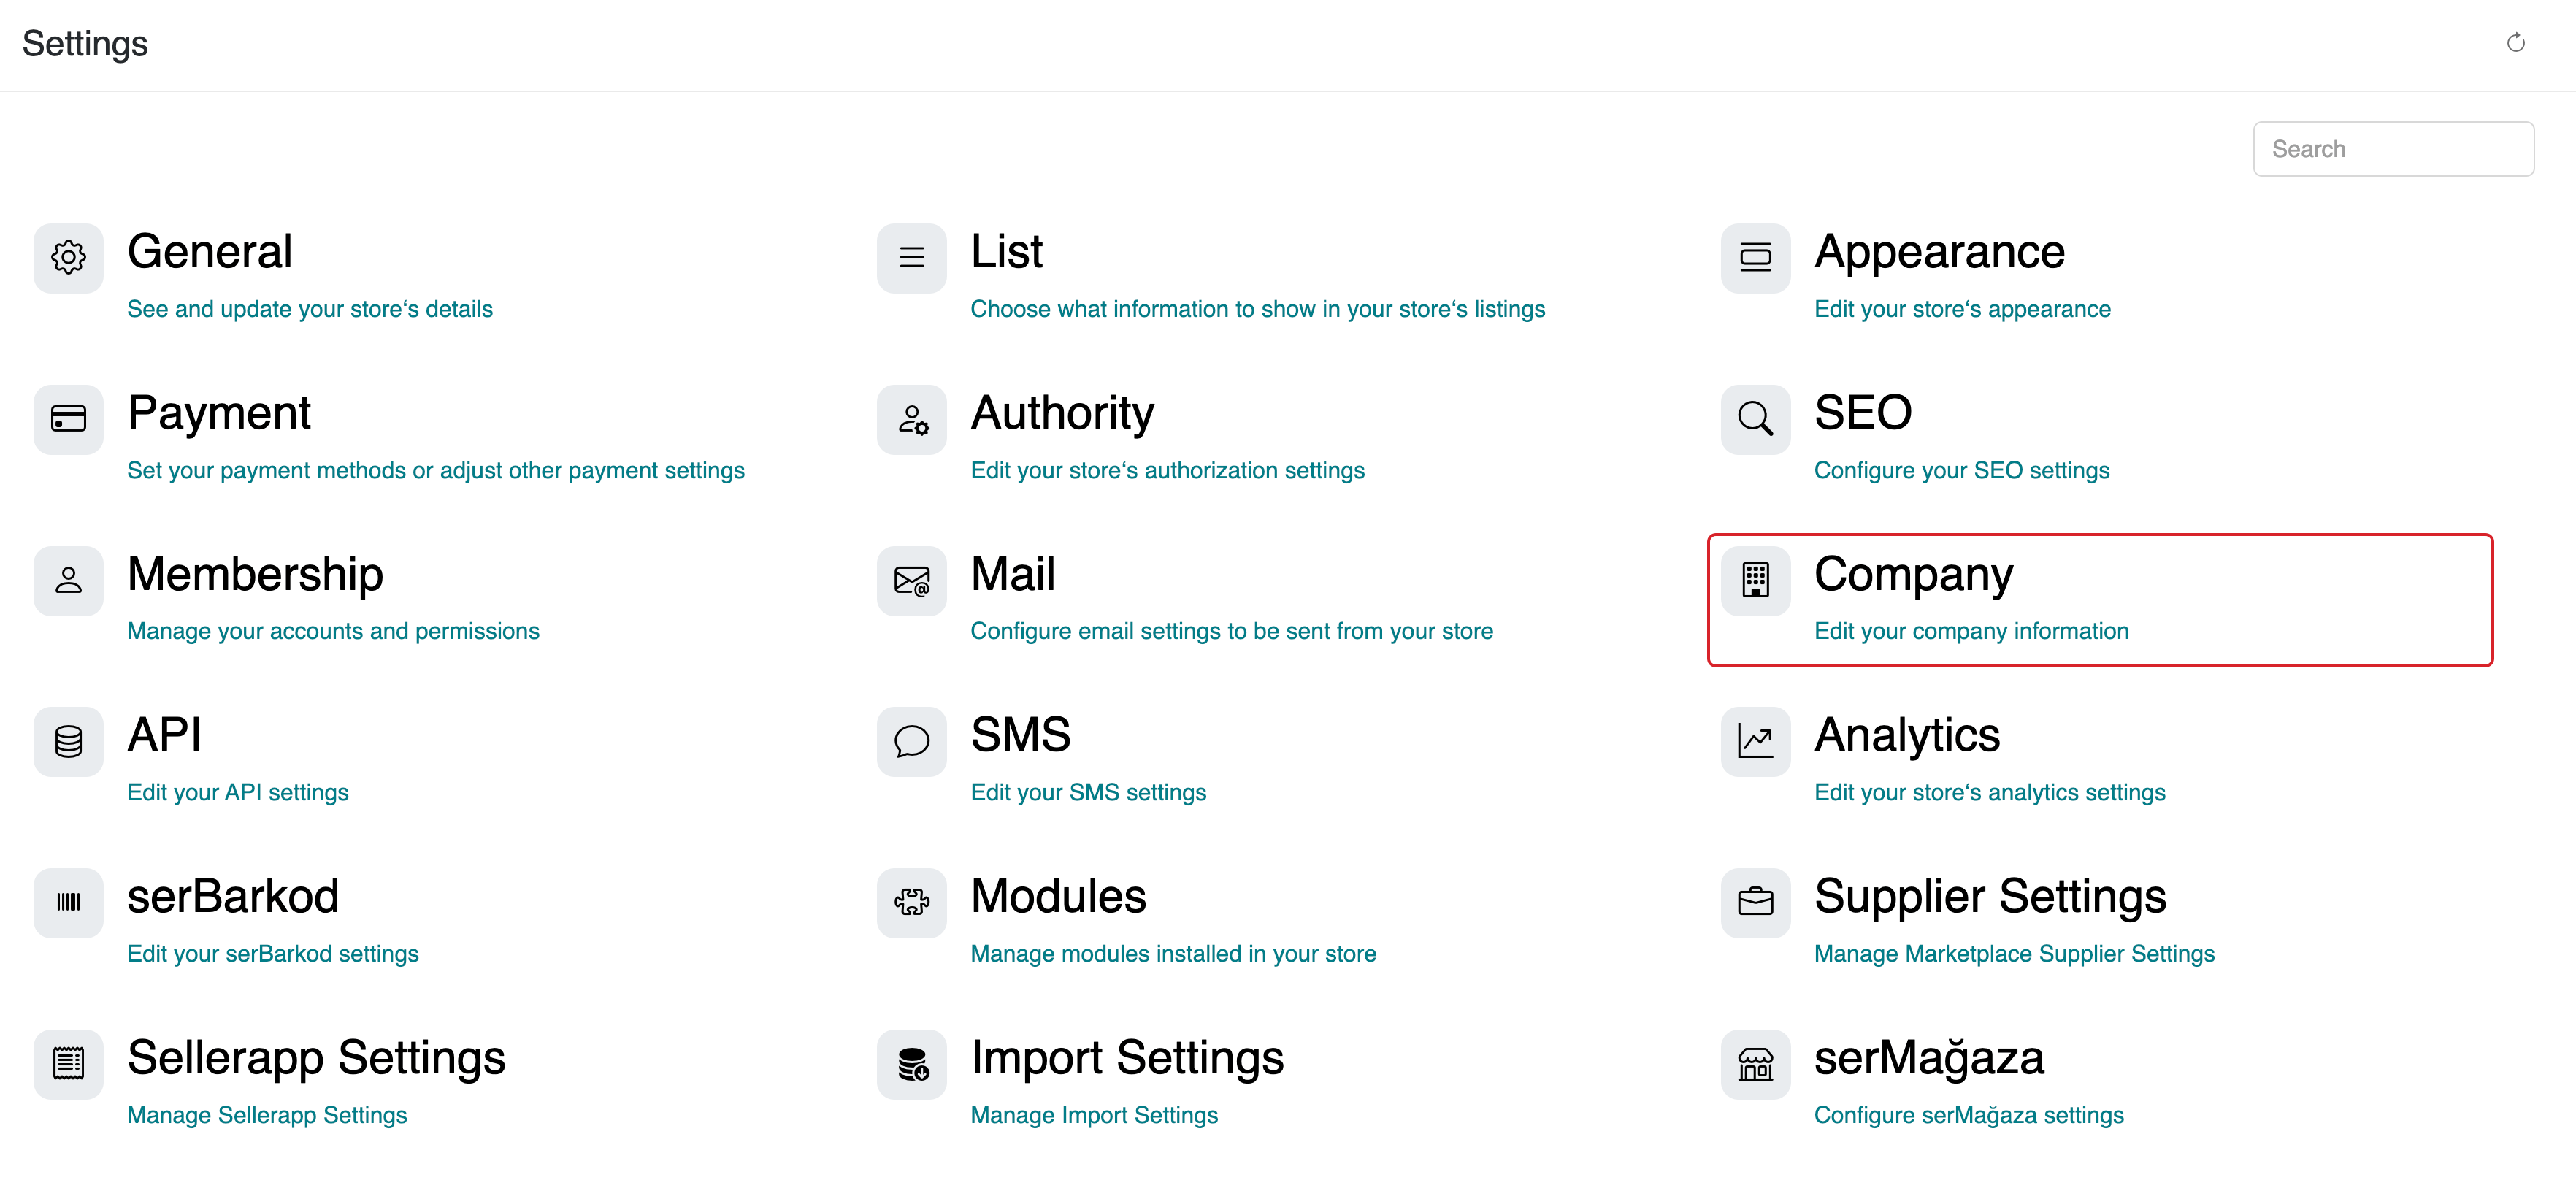Screen dimensions: 2576x1199
Task: Click the Company building icon
Action: point(1755,580)
